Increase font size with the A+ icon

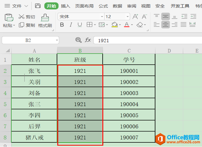click(135, 16)
